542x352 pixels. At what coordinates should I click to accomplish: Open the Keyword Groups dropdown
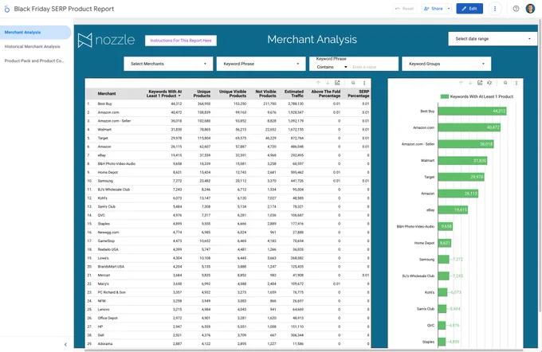click(446, 64)
